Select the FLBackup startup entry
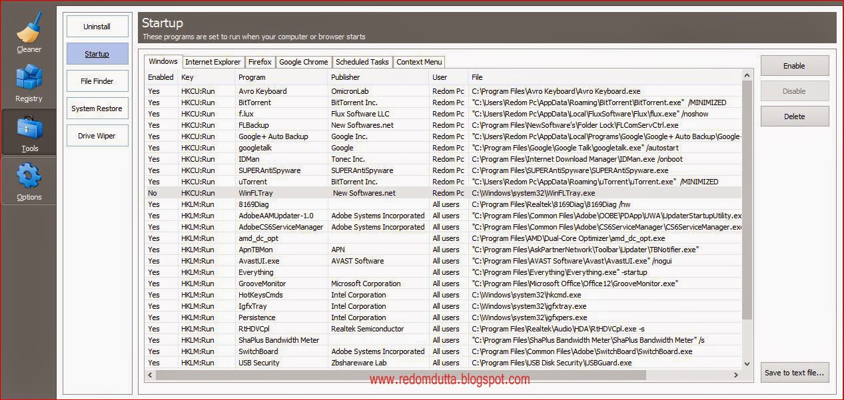The image size is (844, 400). pyautogui.click(x=444, y=125)
